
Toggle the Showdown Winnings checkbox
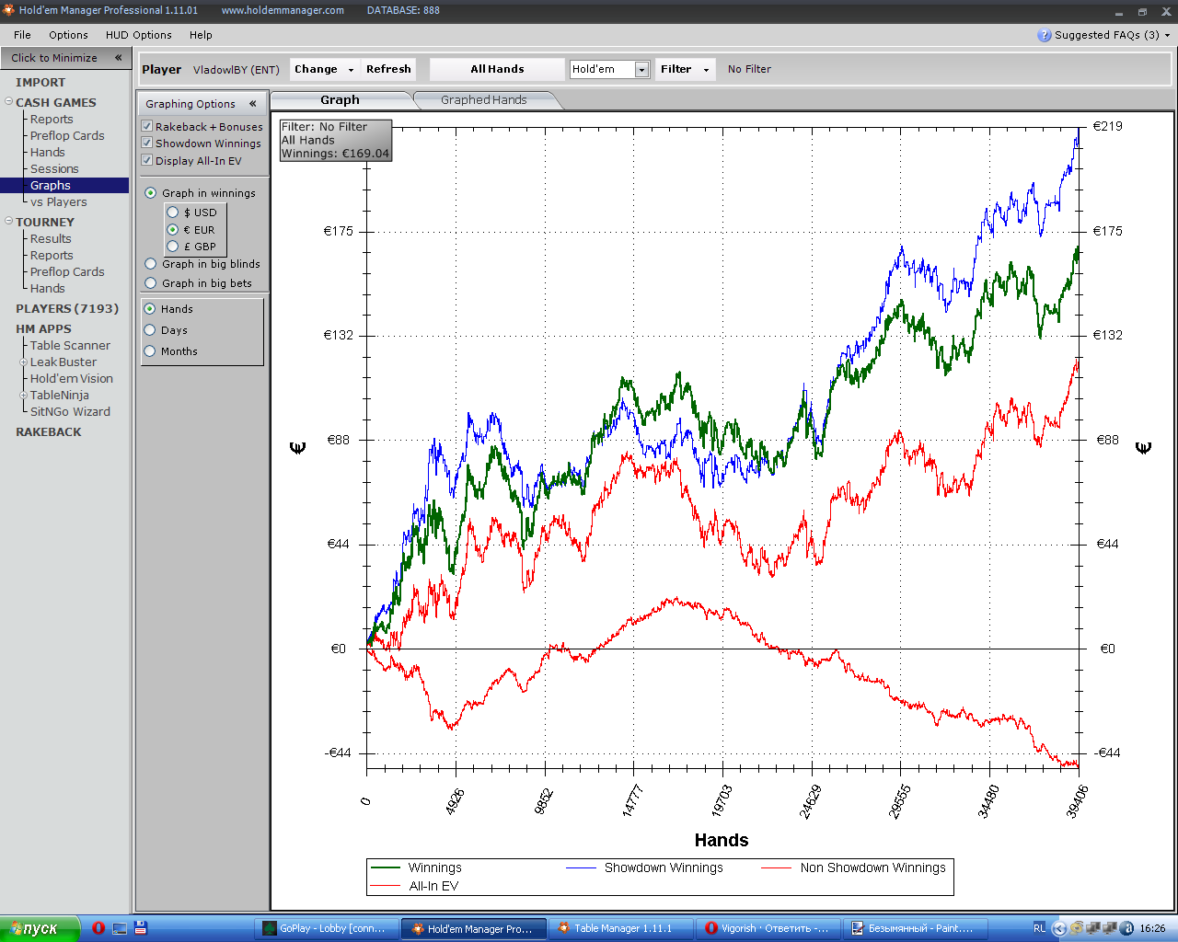[146, 143]
